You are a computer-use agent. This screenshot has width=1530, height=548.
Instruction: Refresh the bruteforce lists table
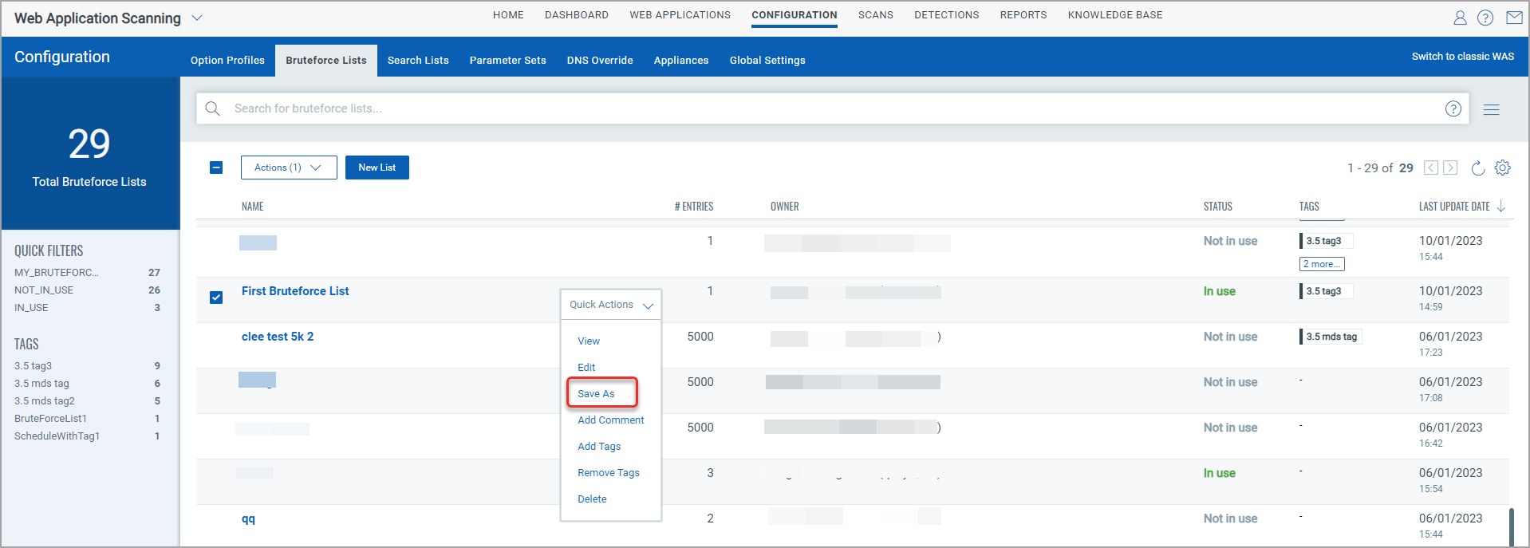pos(1477,168)
